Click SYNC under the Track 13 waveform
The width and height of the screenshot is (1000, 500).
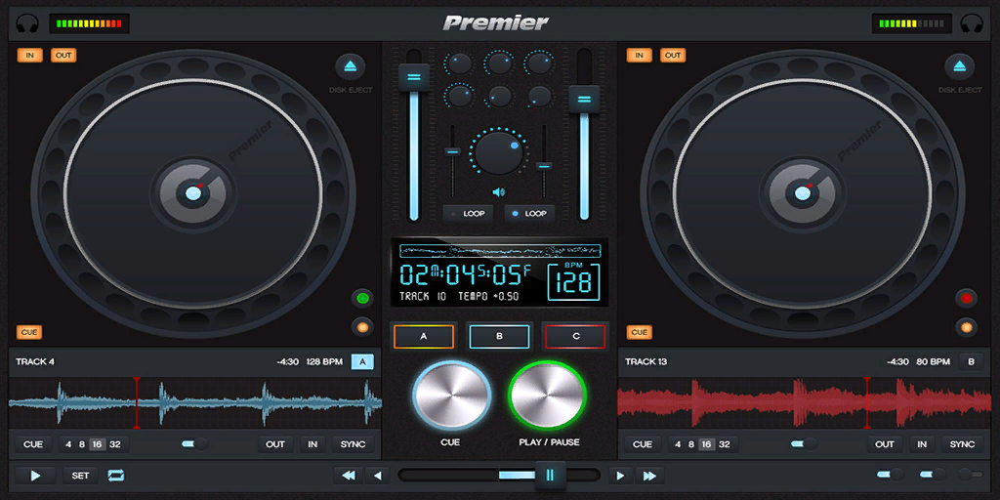[x=962, y=444]
